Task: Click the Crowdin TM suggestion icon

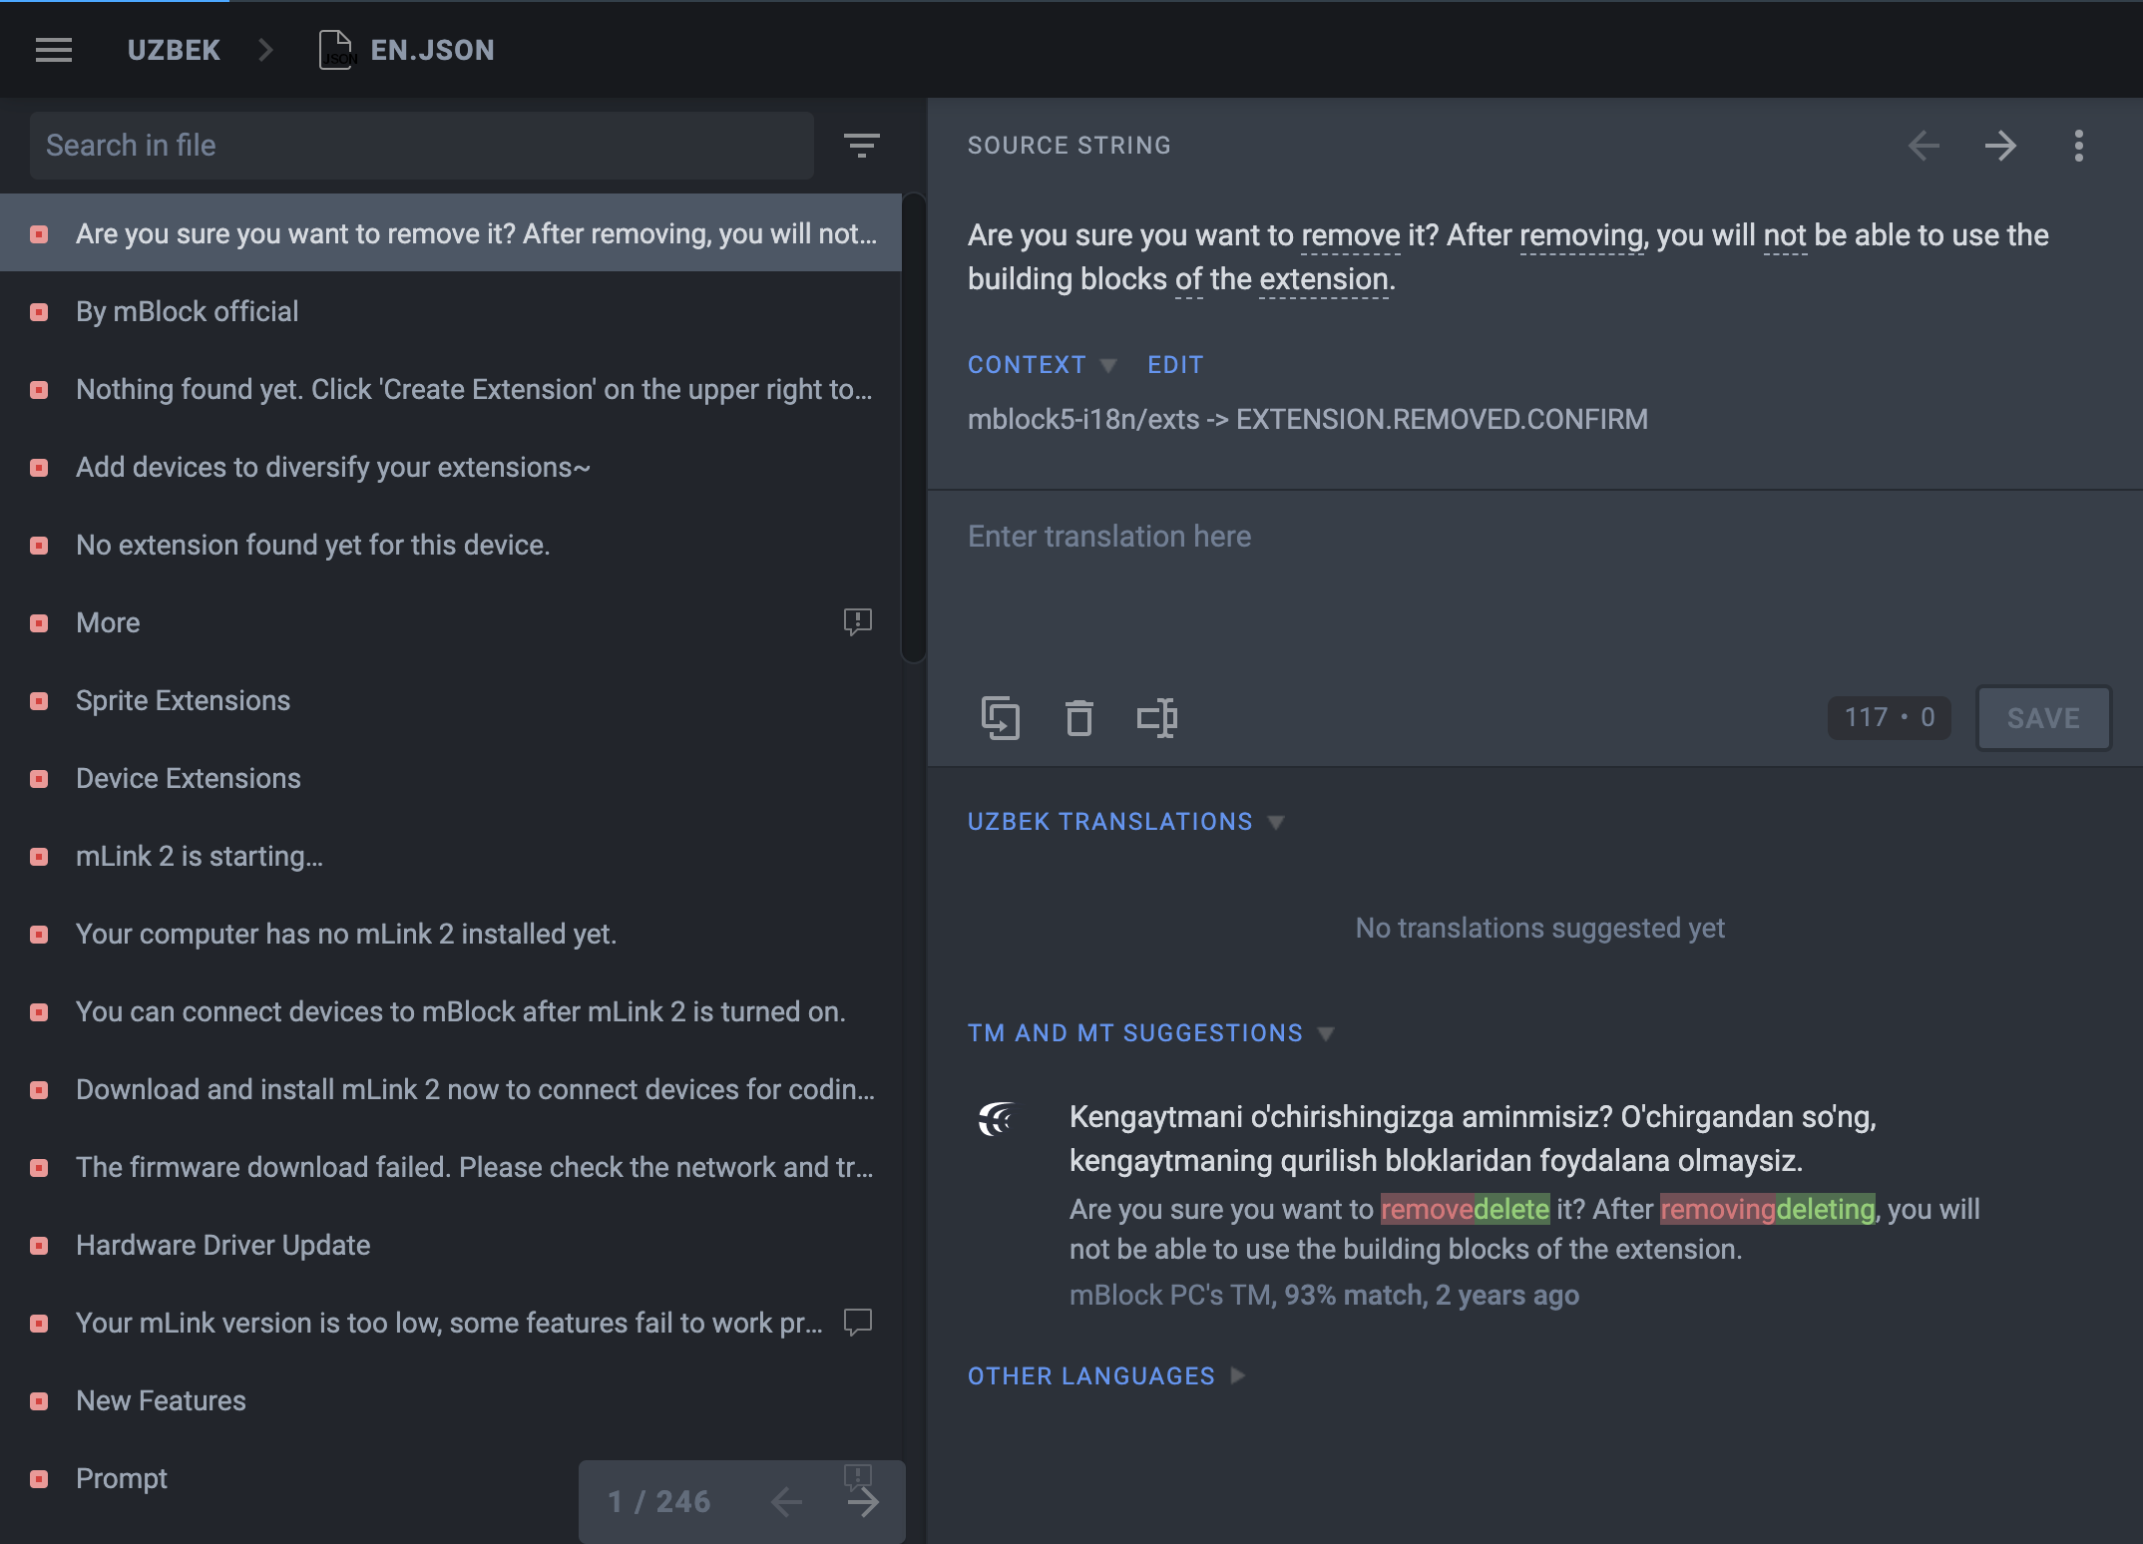Action: click(x=997, y=1119)
